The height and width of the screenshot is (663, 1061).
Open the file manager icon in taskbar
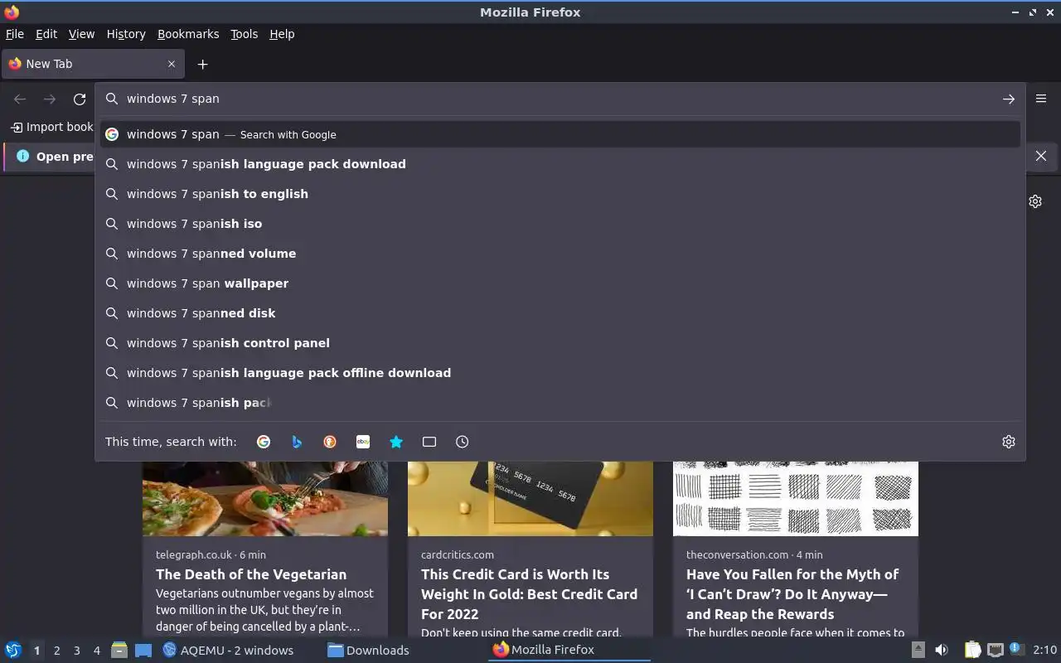119,650
